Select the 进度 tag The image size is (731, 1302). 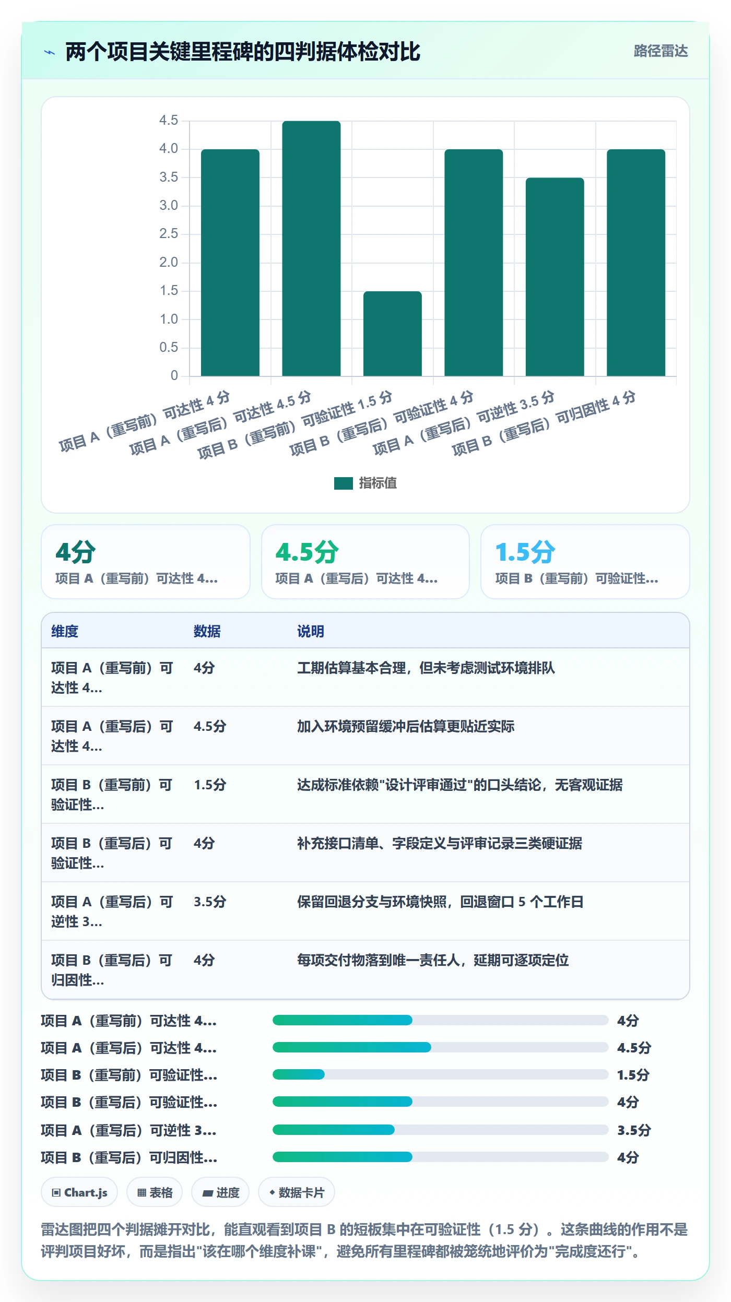tap(220, 1192)
